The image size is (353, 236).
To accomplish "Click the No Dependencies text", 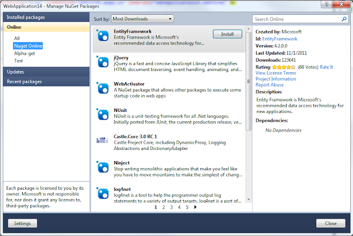I will tap(283, 130).
